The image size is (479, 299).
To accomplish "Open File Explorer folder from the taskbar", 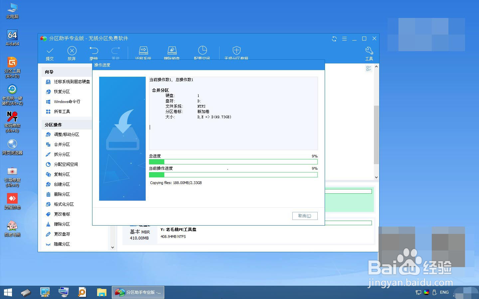I will [101, 292].
